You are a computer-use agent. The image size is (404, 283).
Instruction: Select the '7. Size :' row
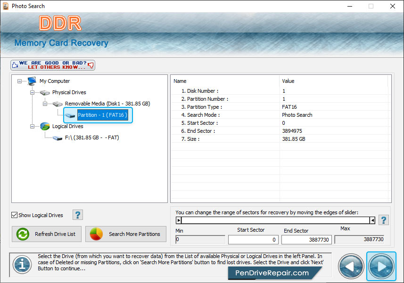[280, 138]
